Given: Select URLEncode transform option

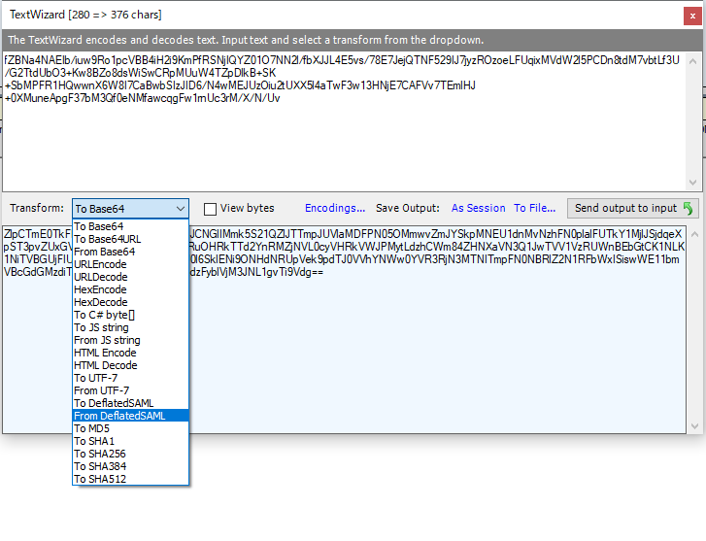Looking at the screenshot, I should (130, 264).
